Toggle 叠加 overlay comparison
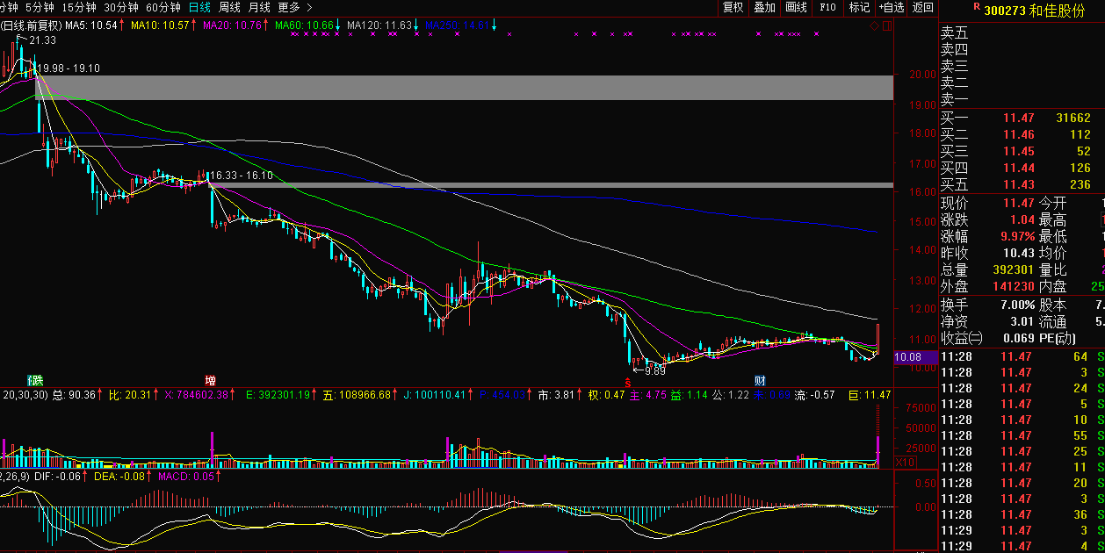The width and height of the screenshot is (1105, 553). pyautogui.click(x=764, y=8)
